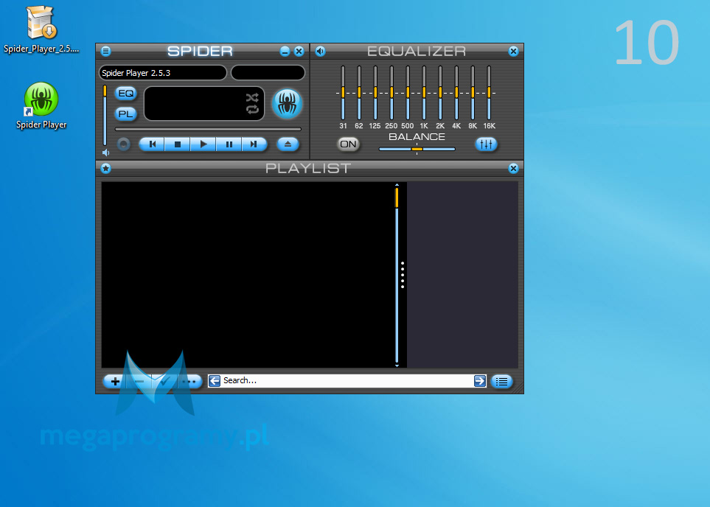The height and width of the screenshot is (507, 710).
Task: Click the Search field in the playlist
Action: 347,381
